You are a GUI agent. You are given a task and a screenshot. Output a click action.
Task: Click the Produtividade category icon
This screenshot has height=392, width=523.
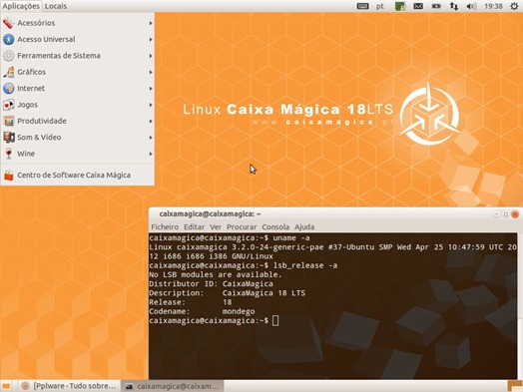coord(8,121)
